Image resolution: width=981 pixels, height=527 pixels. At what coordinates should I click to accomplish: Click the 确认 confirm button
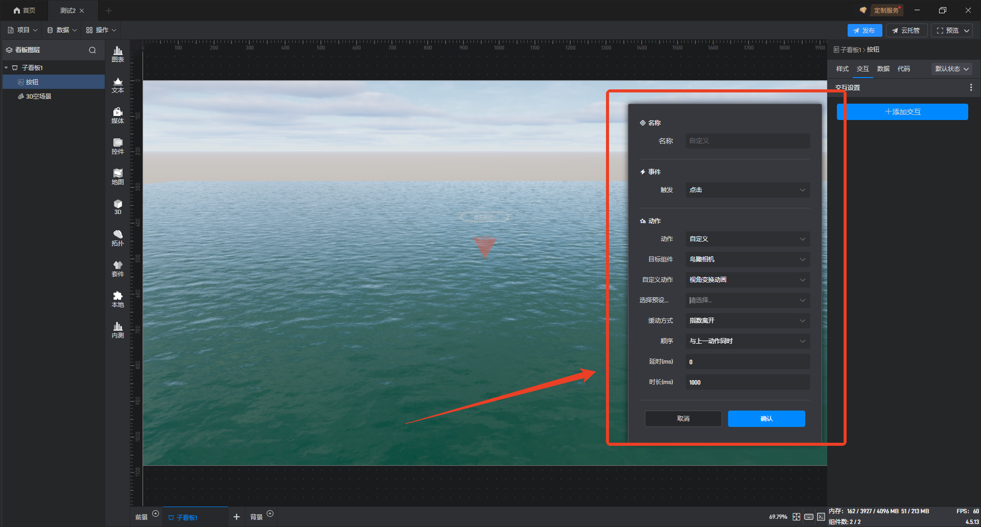click(x=766, y=419)
